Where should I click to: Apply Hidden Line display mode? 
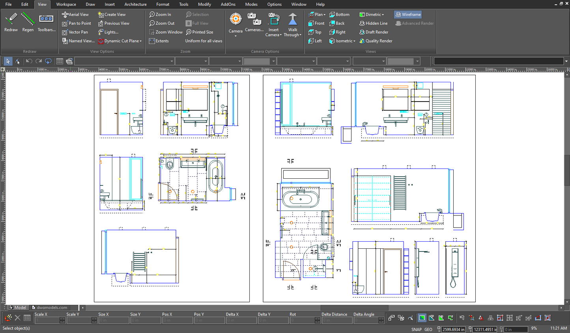point(373,23)
